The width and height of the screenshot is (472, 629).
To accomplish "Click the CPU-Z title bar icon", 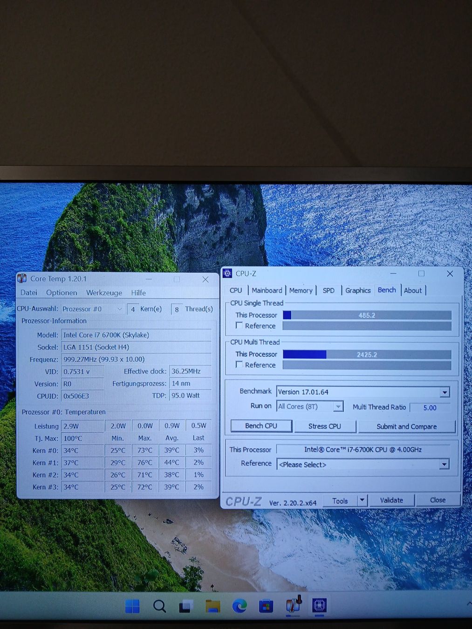I will point(227,273).
